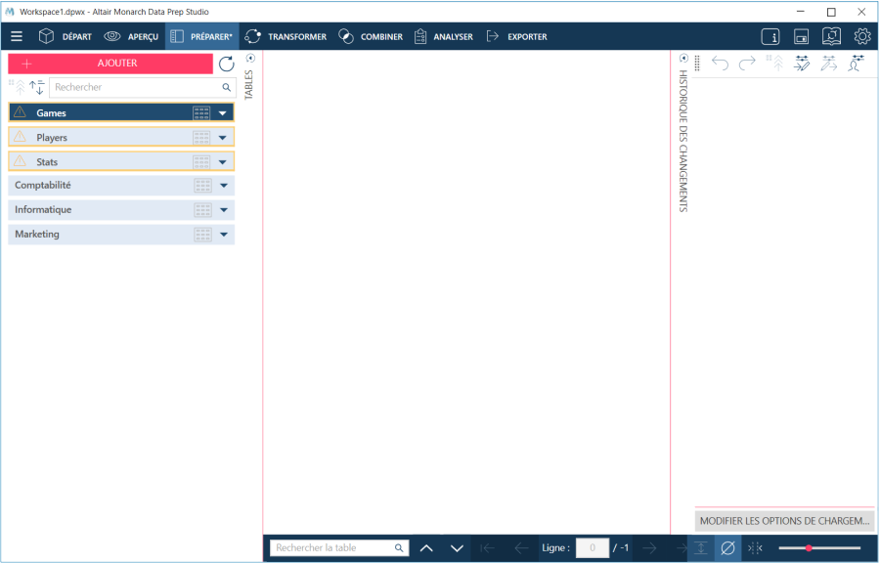Open the hamburger main menu

(x=17, y=36)
